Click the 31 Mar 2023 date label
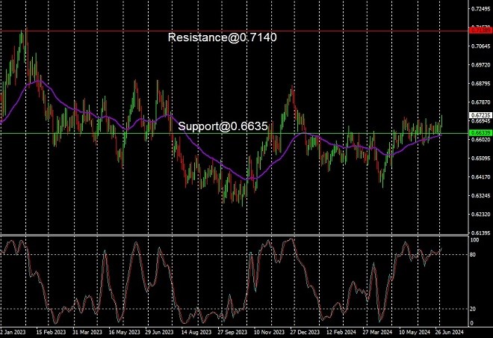This screenshot has width=493, height=338. coord(87,332)
